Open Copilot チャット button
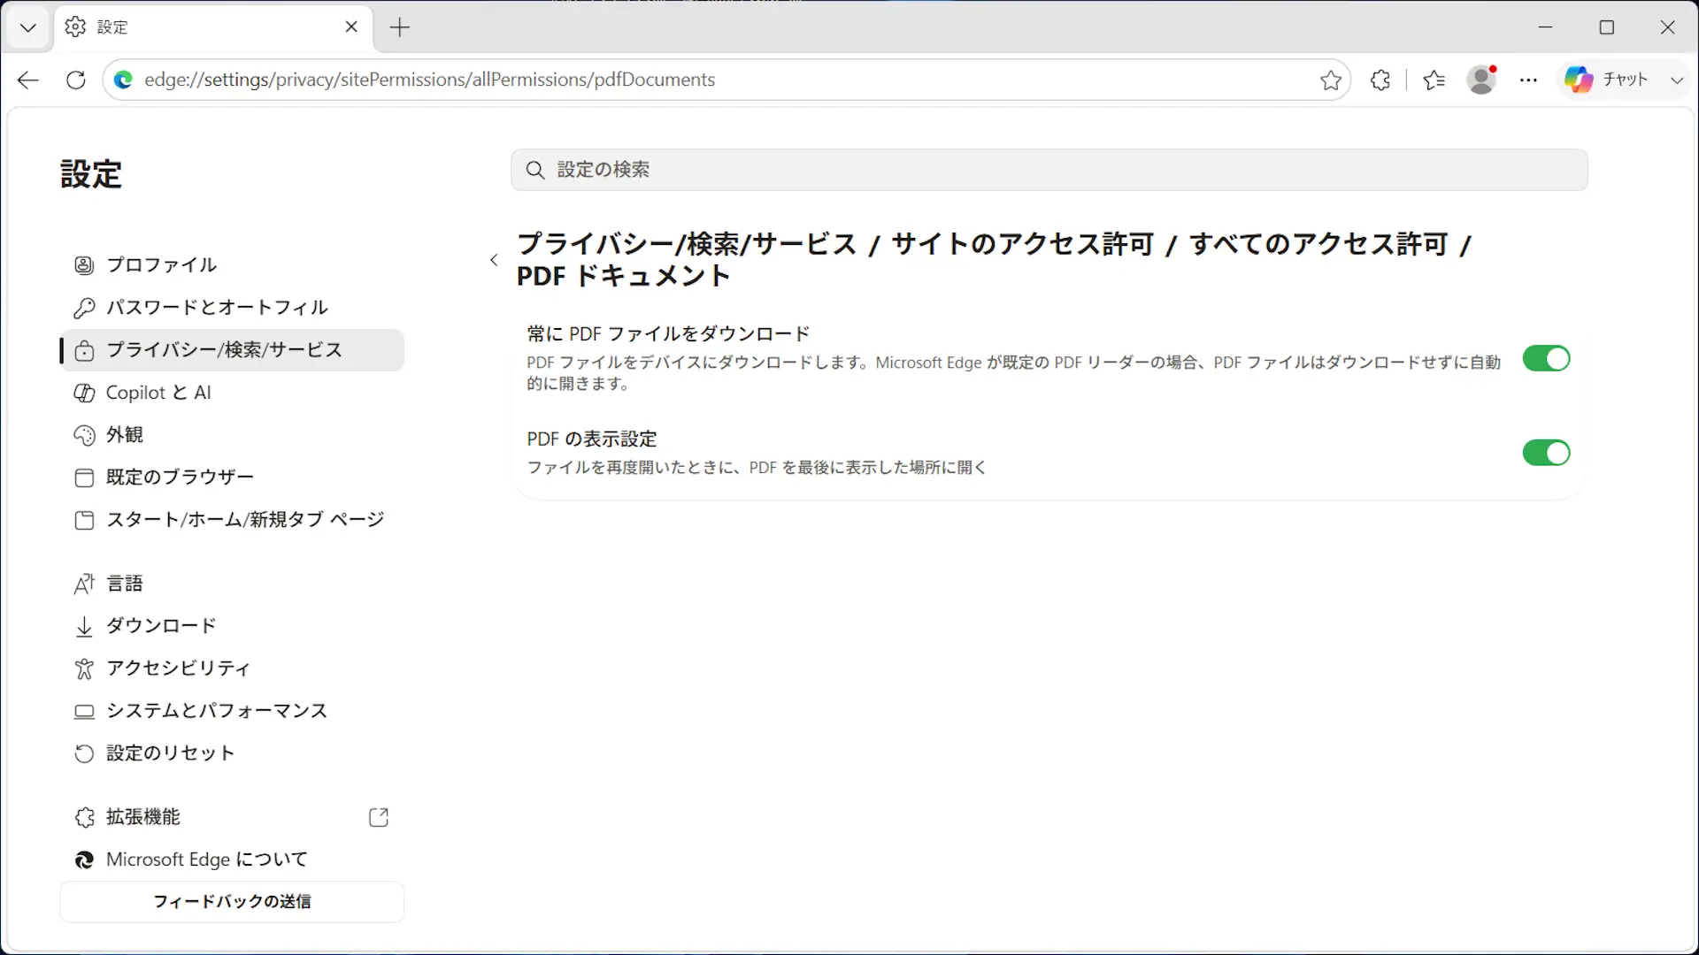Image resolution: width=1699 pixels, height=955 pixels. [x=1606, y=80]
